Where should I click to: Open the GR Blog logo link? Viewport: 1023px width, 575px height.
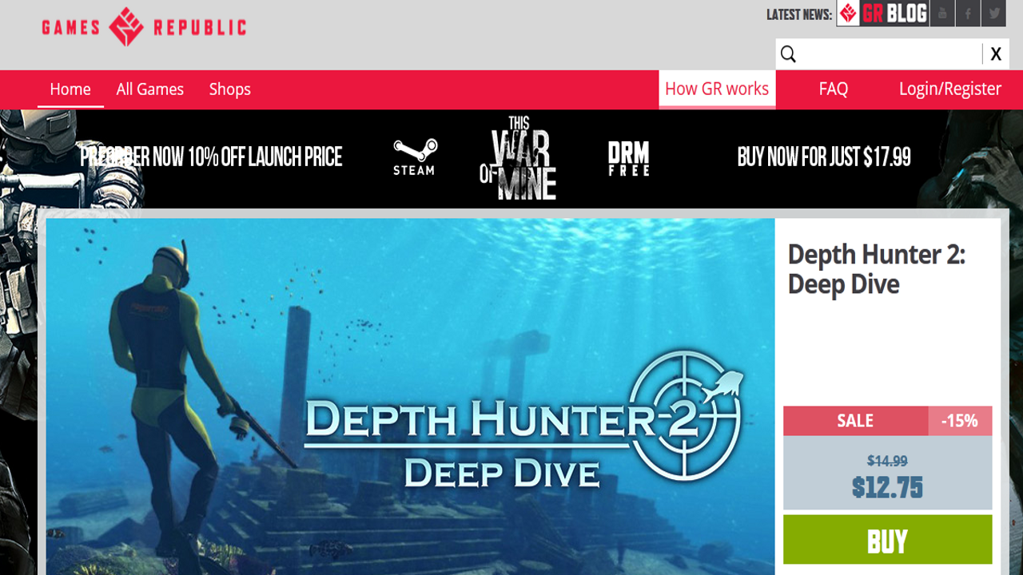pyautogui.click(x=882, y=14)
